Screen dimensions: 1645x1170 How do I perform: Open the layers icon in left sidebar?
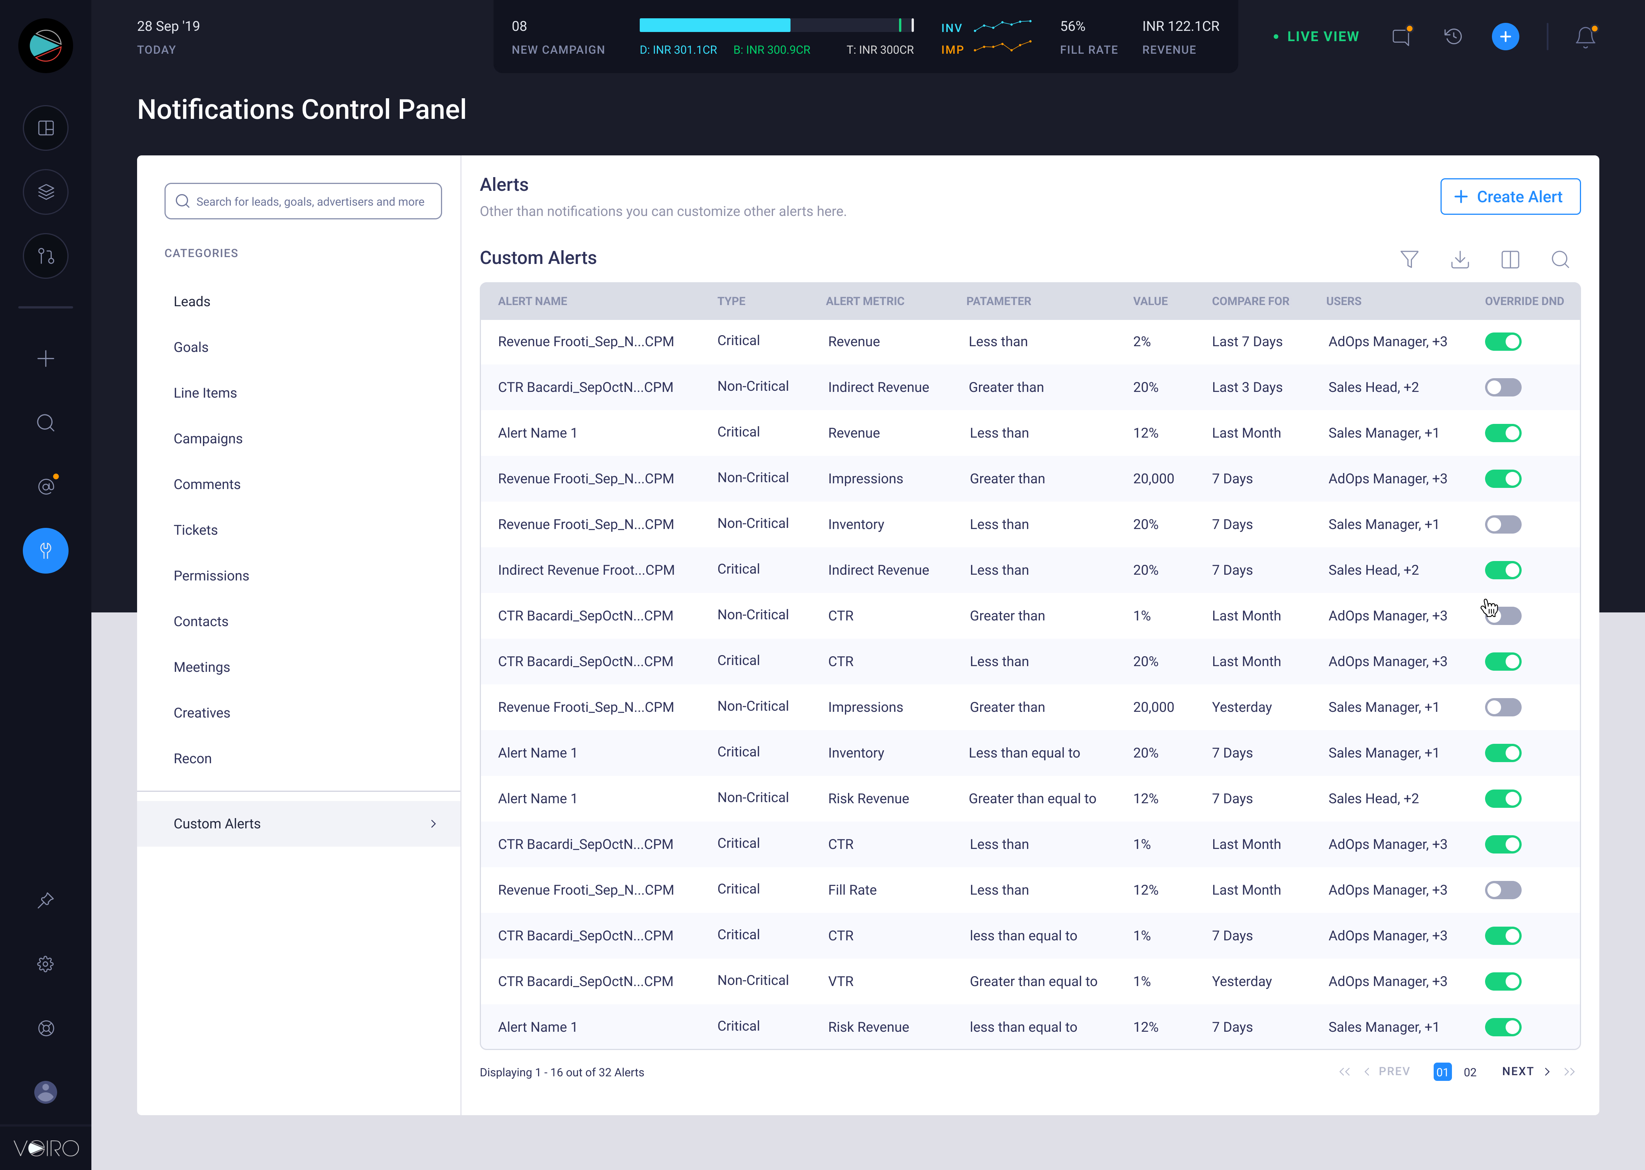tap(45, 192)
